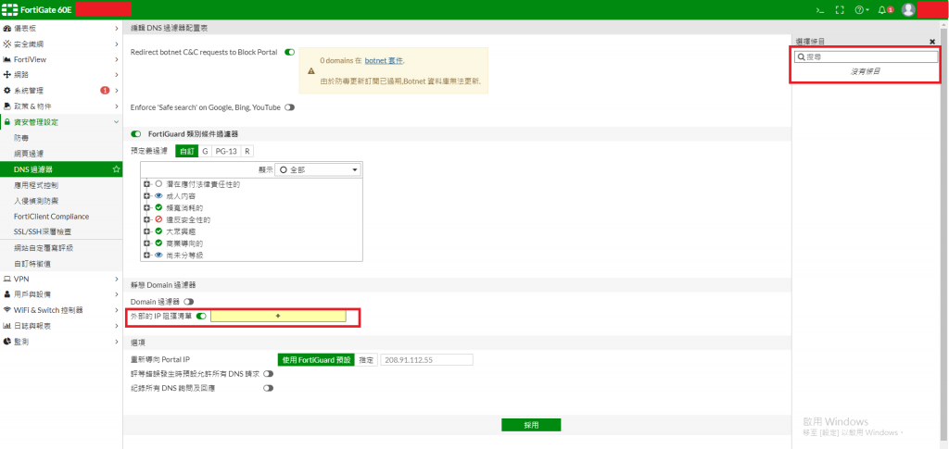The width and height of the screenshot is (949, 449).
Task: Expand the 商業導向的 category
Action: 147,243
